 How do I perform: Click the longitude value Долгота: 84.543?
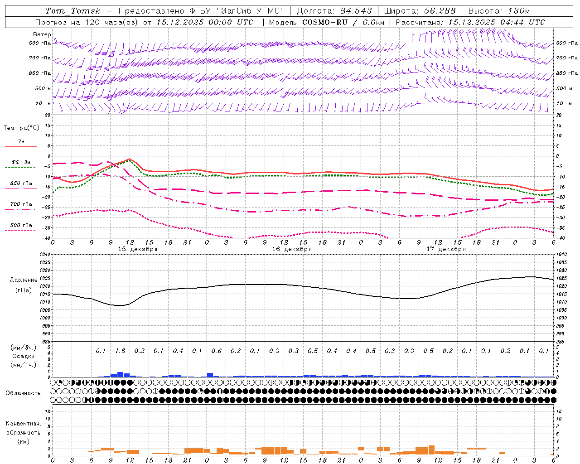(334, 11)
